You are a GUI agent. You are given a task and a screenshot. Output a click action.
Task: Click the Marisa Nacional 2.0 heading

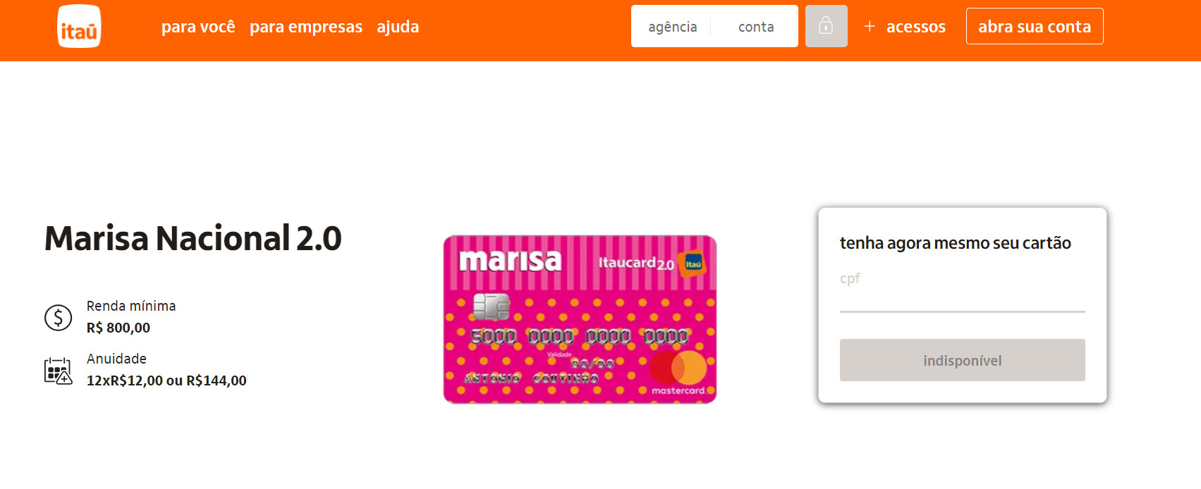point(193,238)
